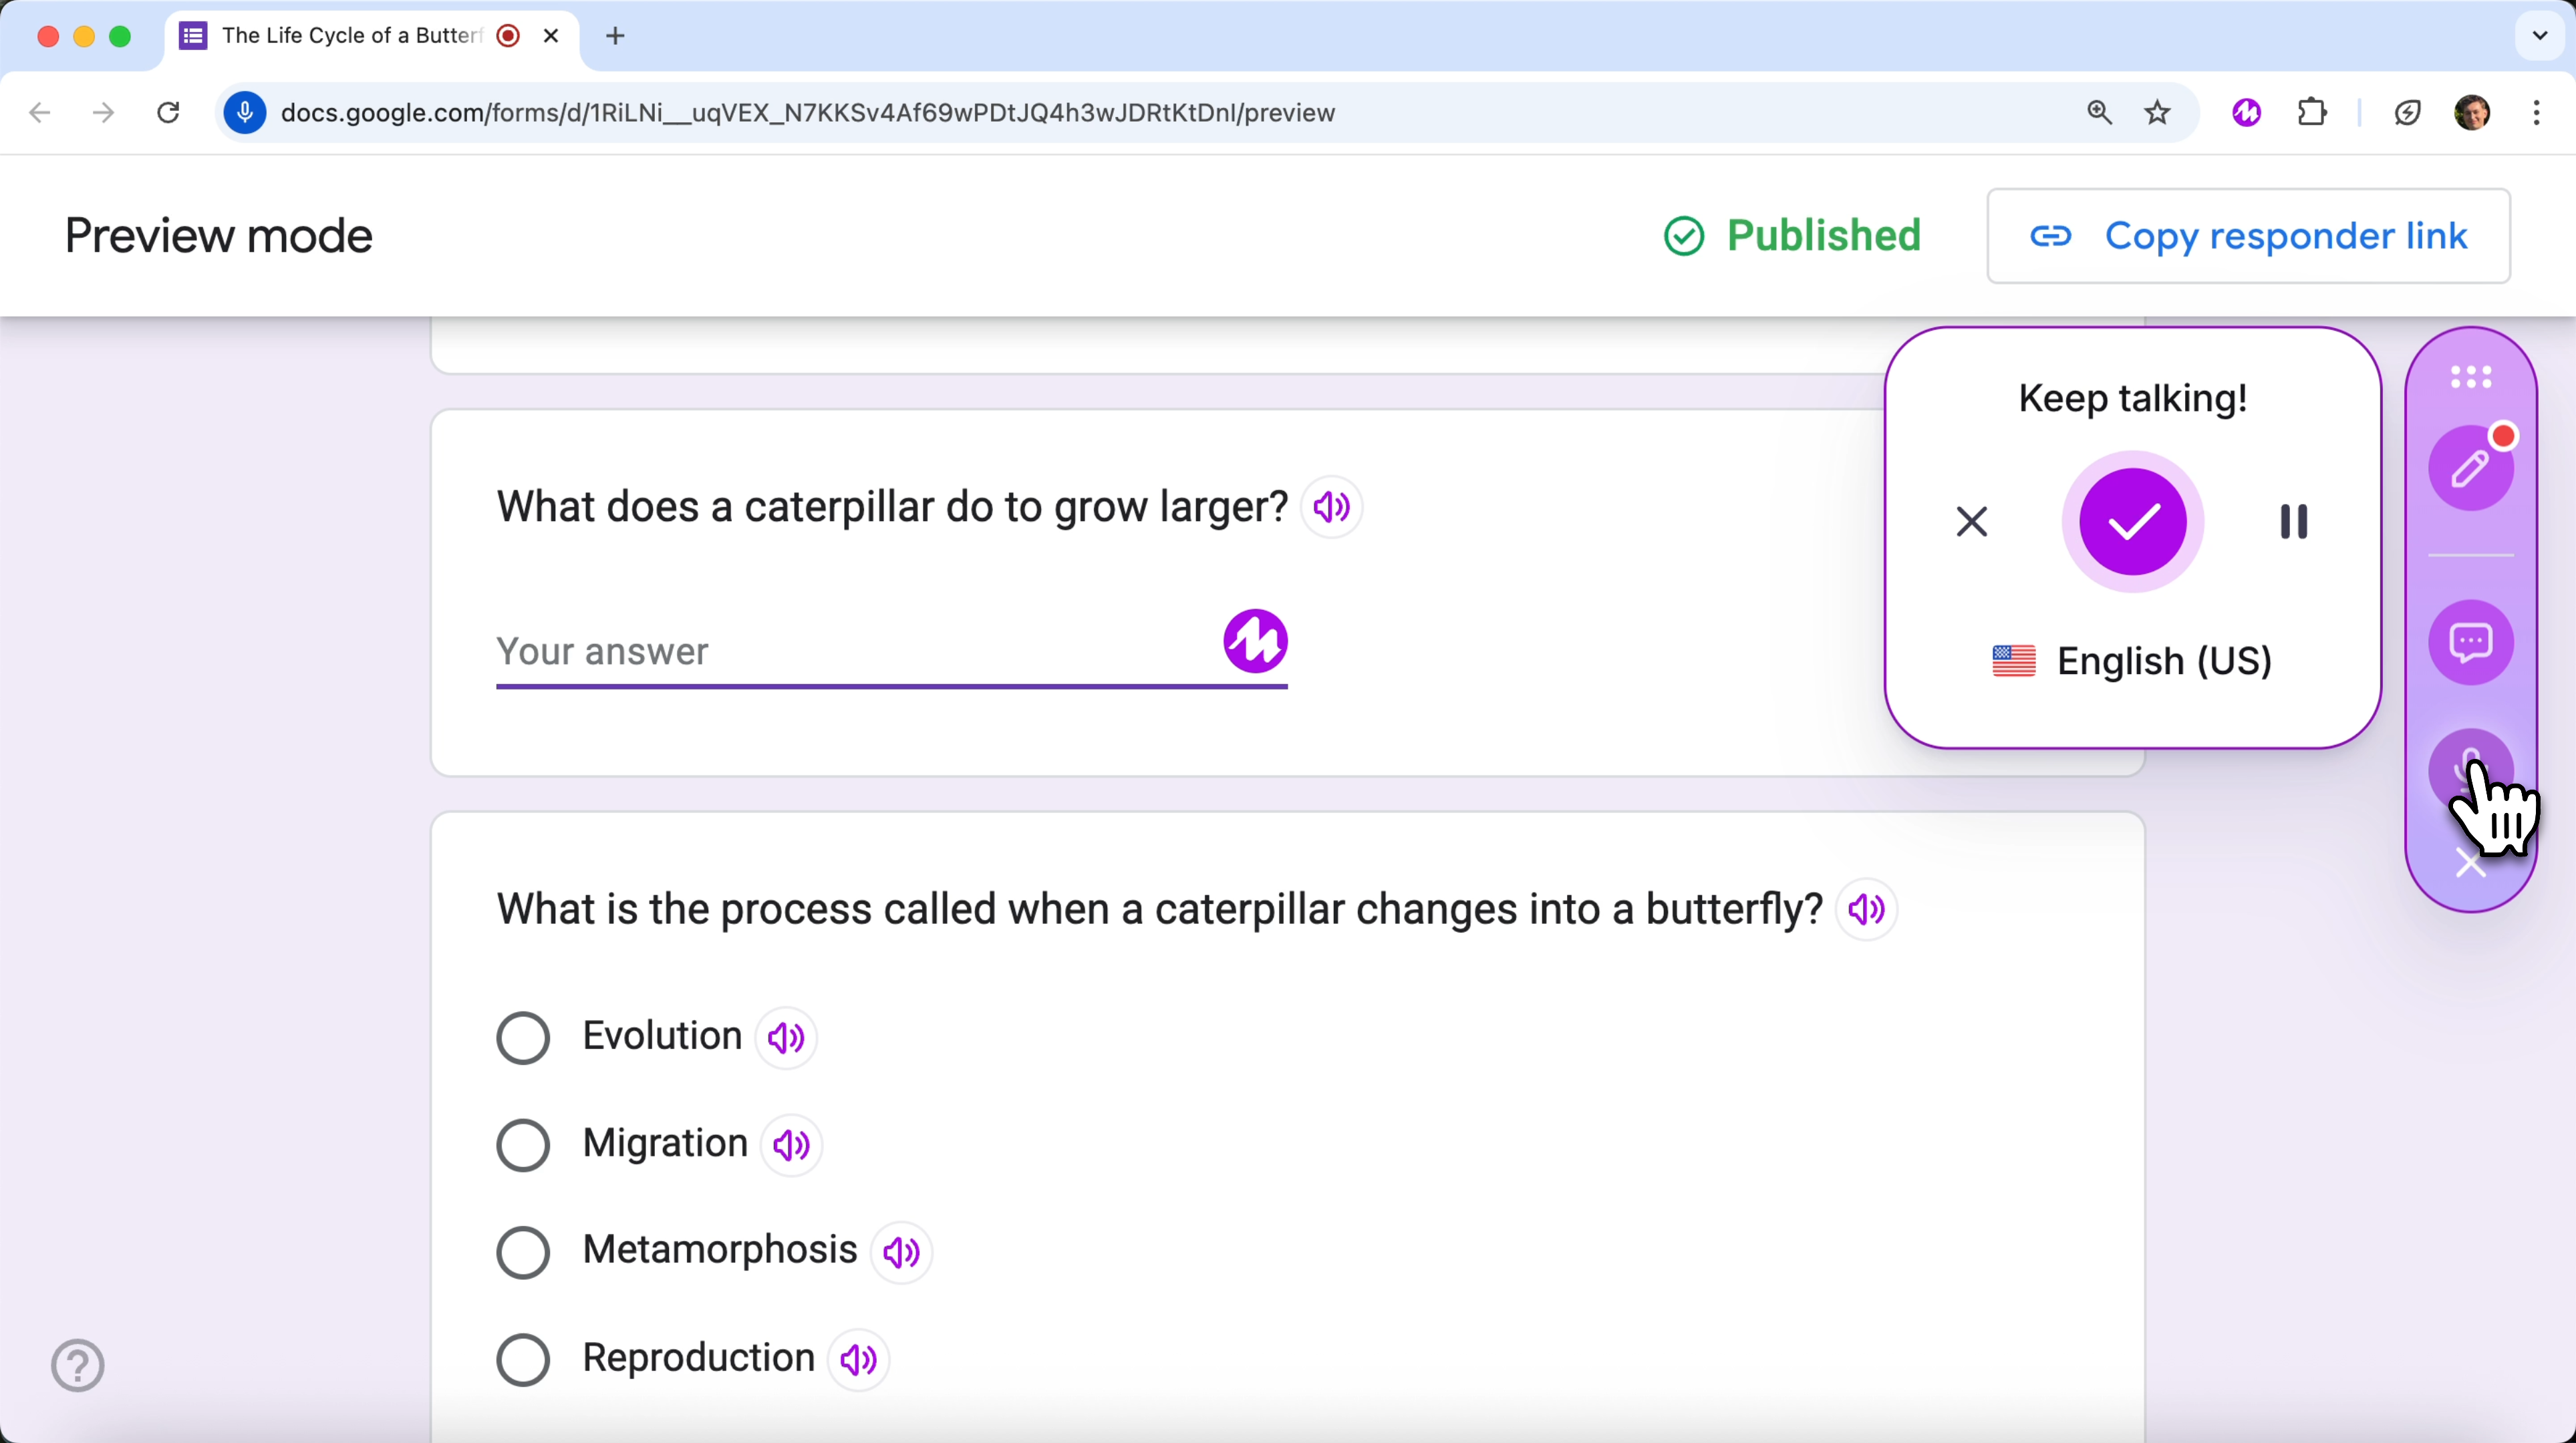Play audio for the butterfly process question
The width and height of the screenshot is (2576, 1443).
coord(1865,910)
